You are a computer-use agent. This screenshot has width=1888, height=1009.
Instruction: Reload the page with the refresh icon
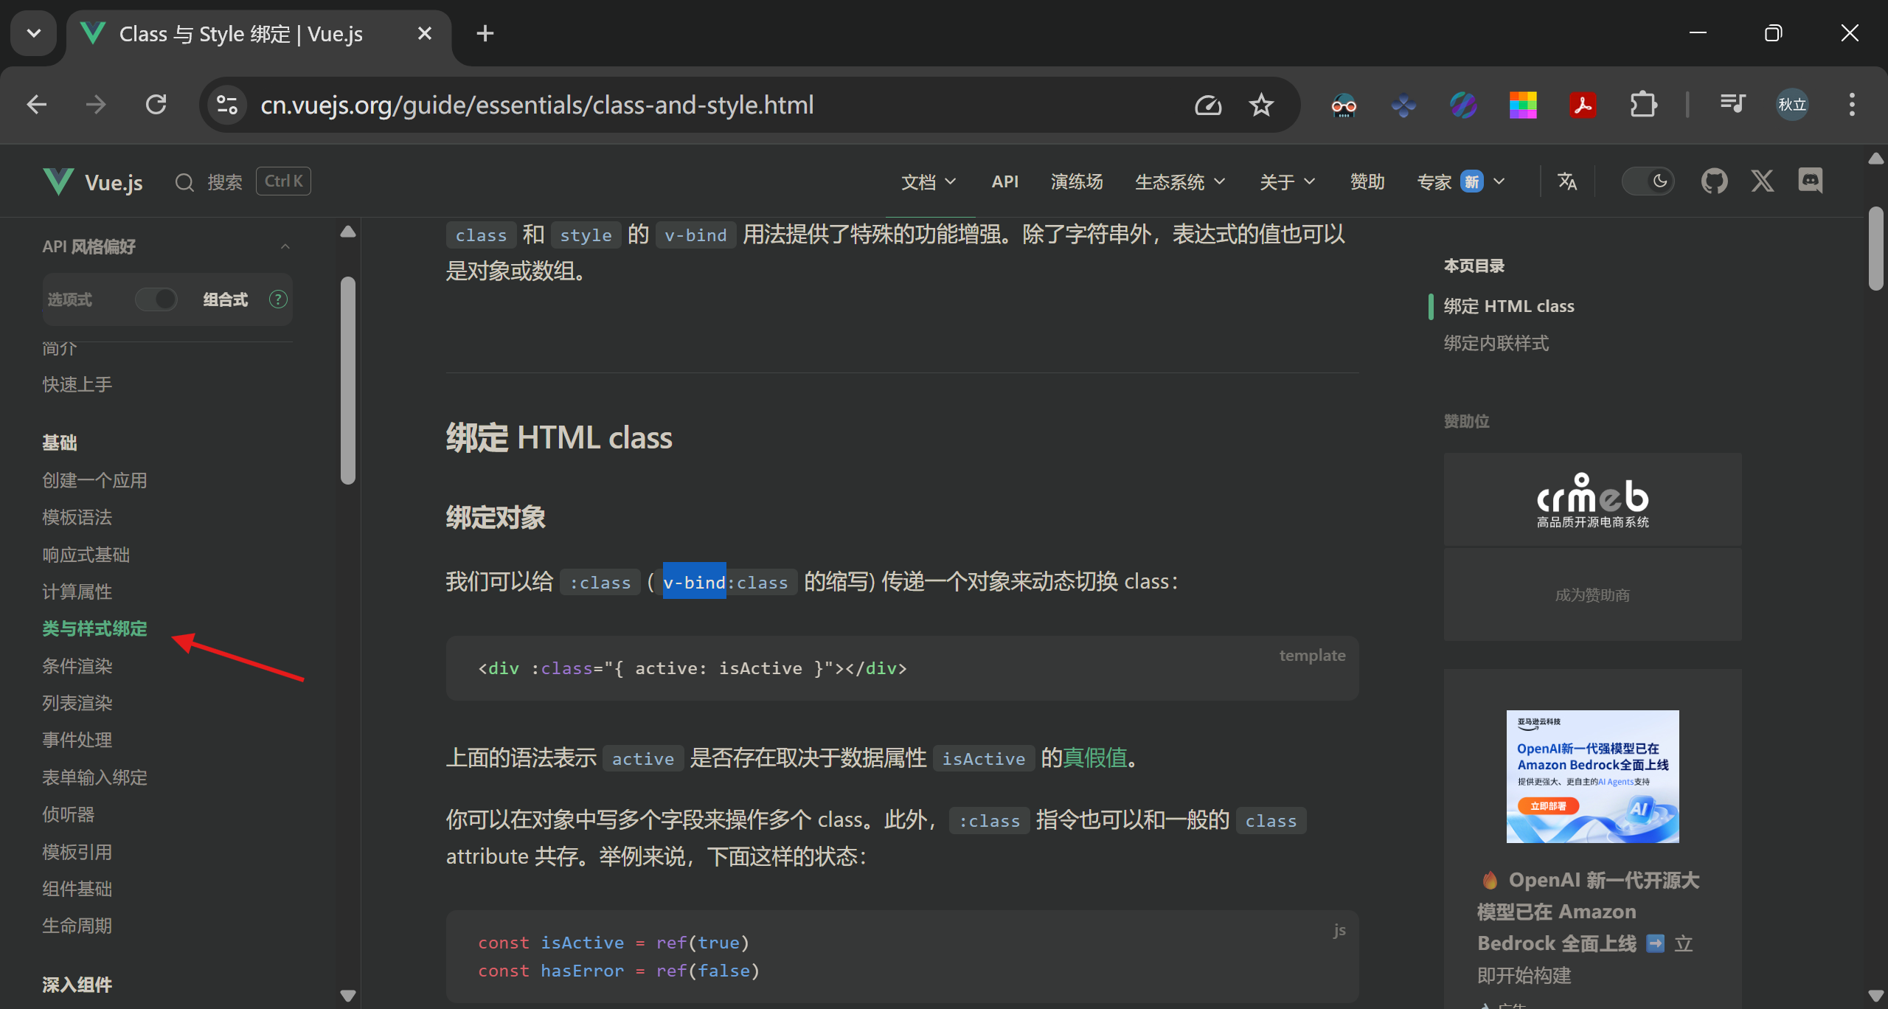pos(156,105)
